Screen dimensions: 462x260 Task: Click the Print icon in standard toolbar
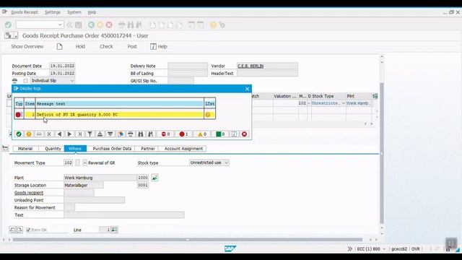point(121,25)
